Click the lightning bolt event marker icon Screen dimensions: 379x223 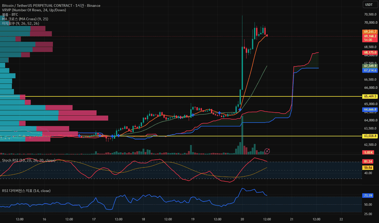[x=267, y=151]
